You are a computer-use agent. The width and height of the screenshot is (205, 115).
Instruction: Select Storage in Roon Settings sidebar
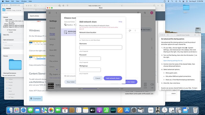(x=52, y=33)
